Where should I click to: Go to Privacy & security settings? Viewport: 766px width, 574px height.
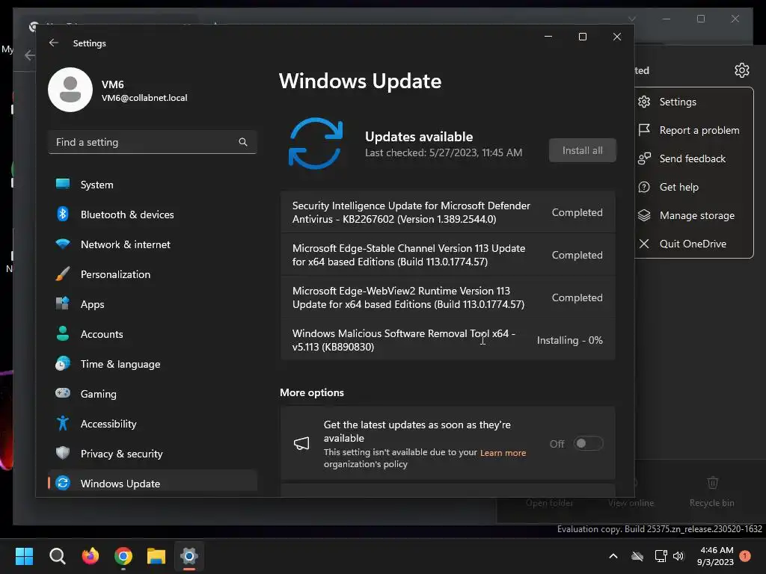tap(153, 454)
